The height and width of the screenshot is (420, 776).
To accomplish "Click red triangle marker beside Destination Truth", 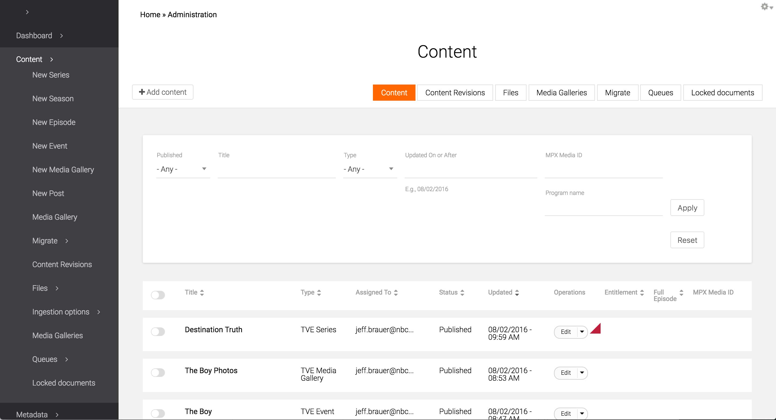I will click(597, 329).
